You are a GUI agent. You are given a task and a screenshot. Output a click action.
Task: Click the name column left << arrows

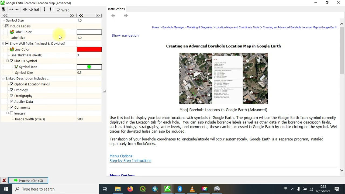[x=5, y=16]
